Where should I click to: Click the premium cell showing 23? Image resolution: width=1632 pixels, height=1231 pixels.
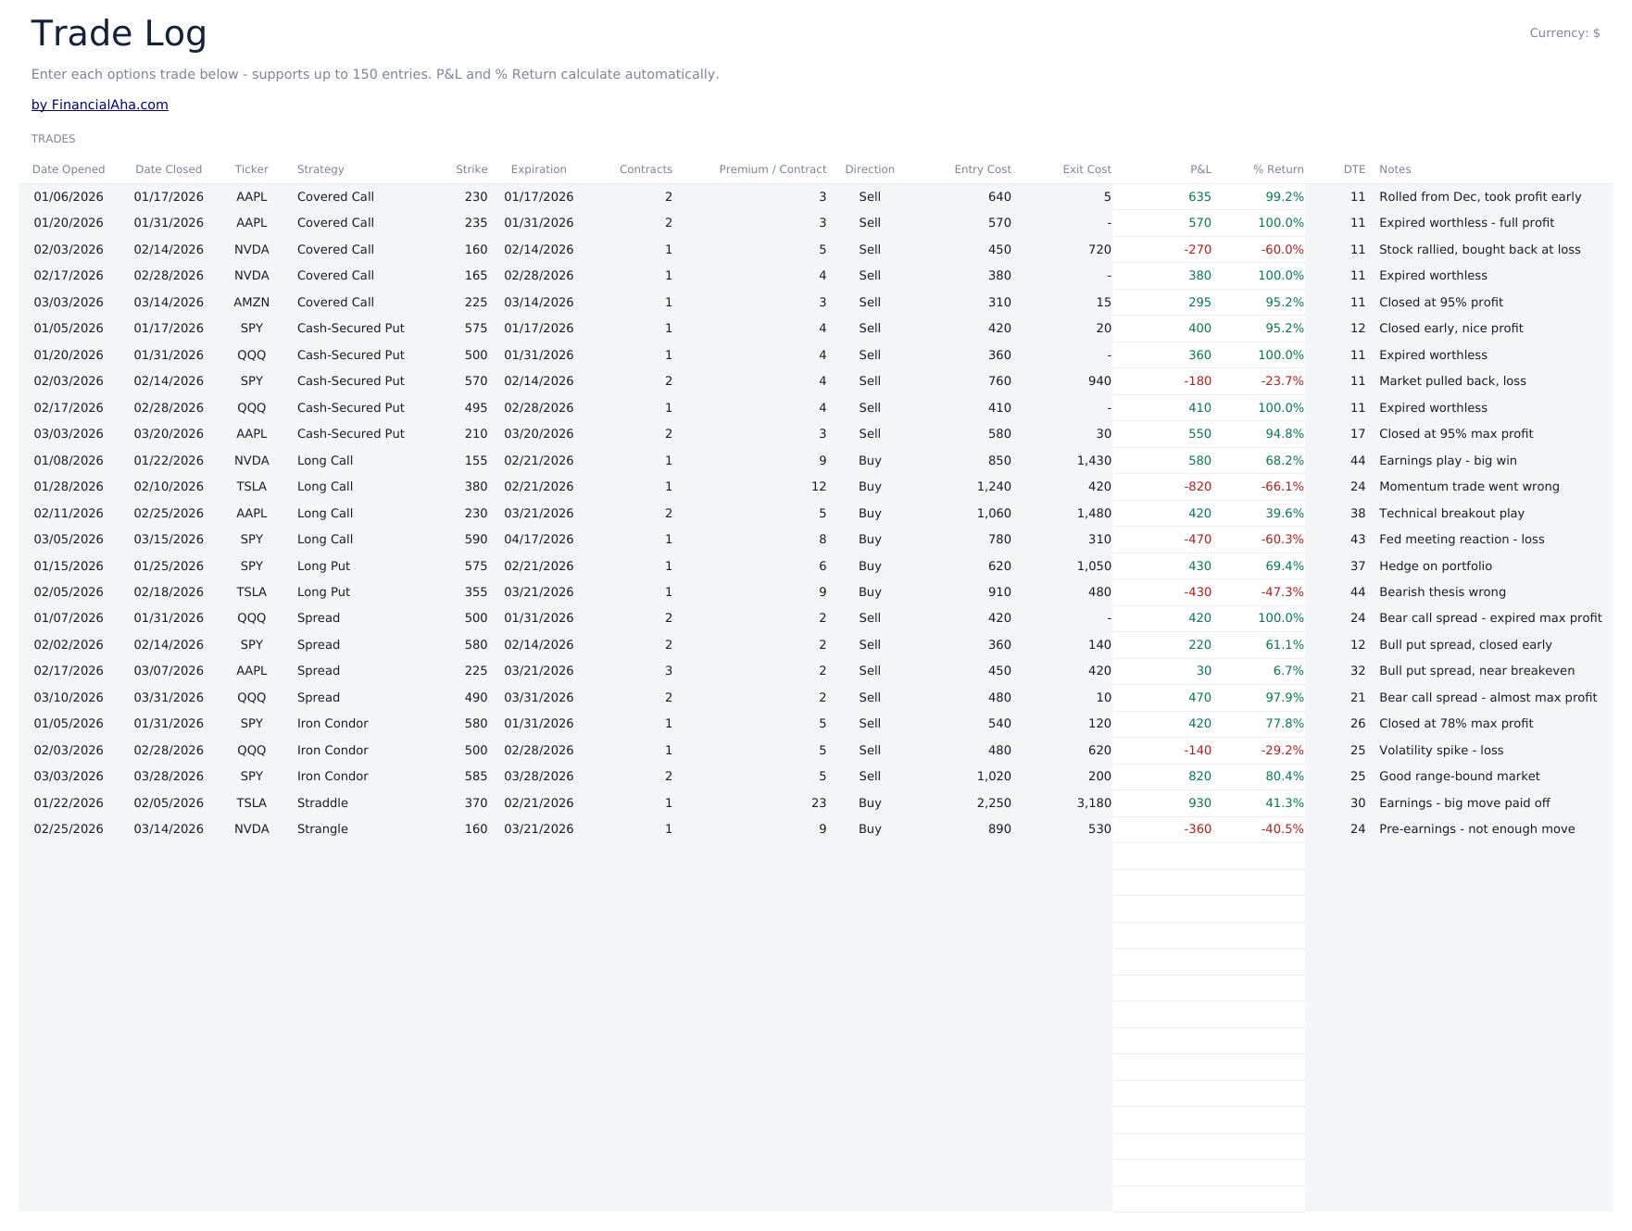[819, 803]
